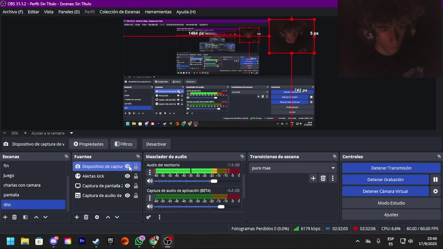Open Filtros for selected source
The height and width of the screenshot is (249, 443).
coord(124,144)
